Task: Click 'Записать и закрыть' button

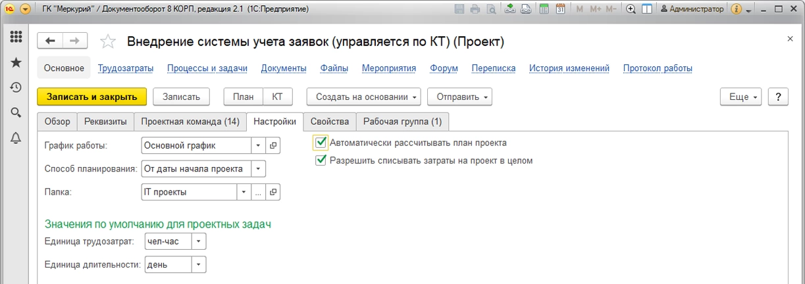Action: 91,97
